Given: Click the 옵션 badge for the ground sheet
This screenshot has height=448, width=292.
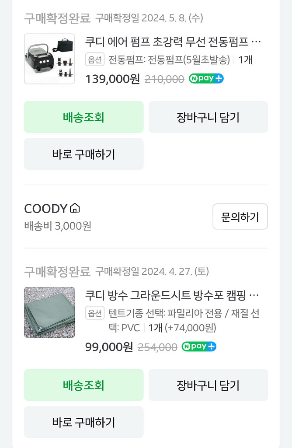Looking at the screenshot, I should click(95, 313).
